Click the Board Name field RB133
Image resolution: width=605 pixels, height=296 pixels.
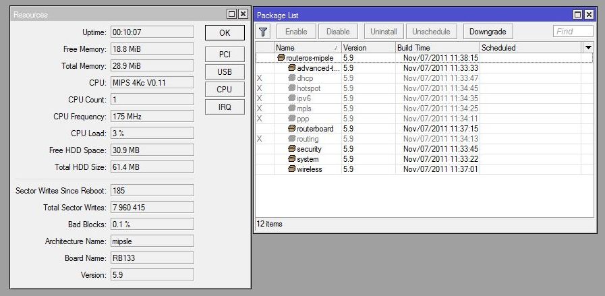pos(152,258)
